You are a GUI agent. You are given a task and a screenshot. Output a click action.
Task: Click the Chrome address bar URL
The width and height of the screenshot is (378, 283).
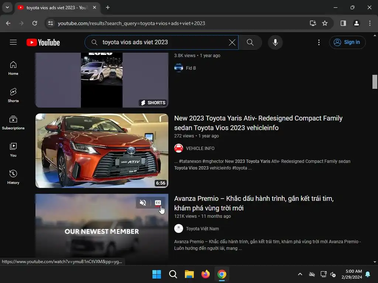point(131,23)
